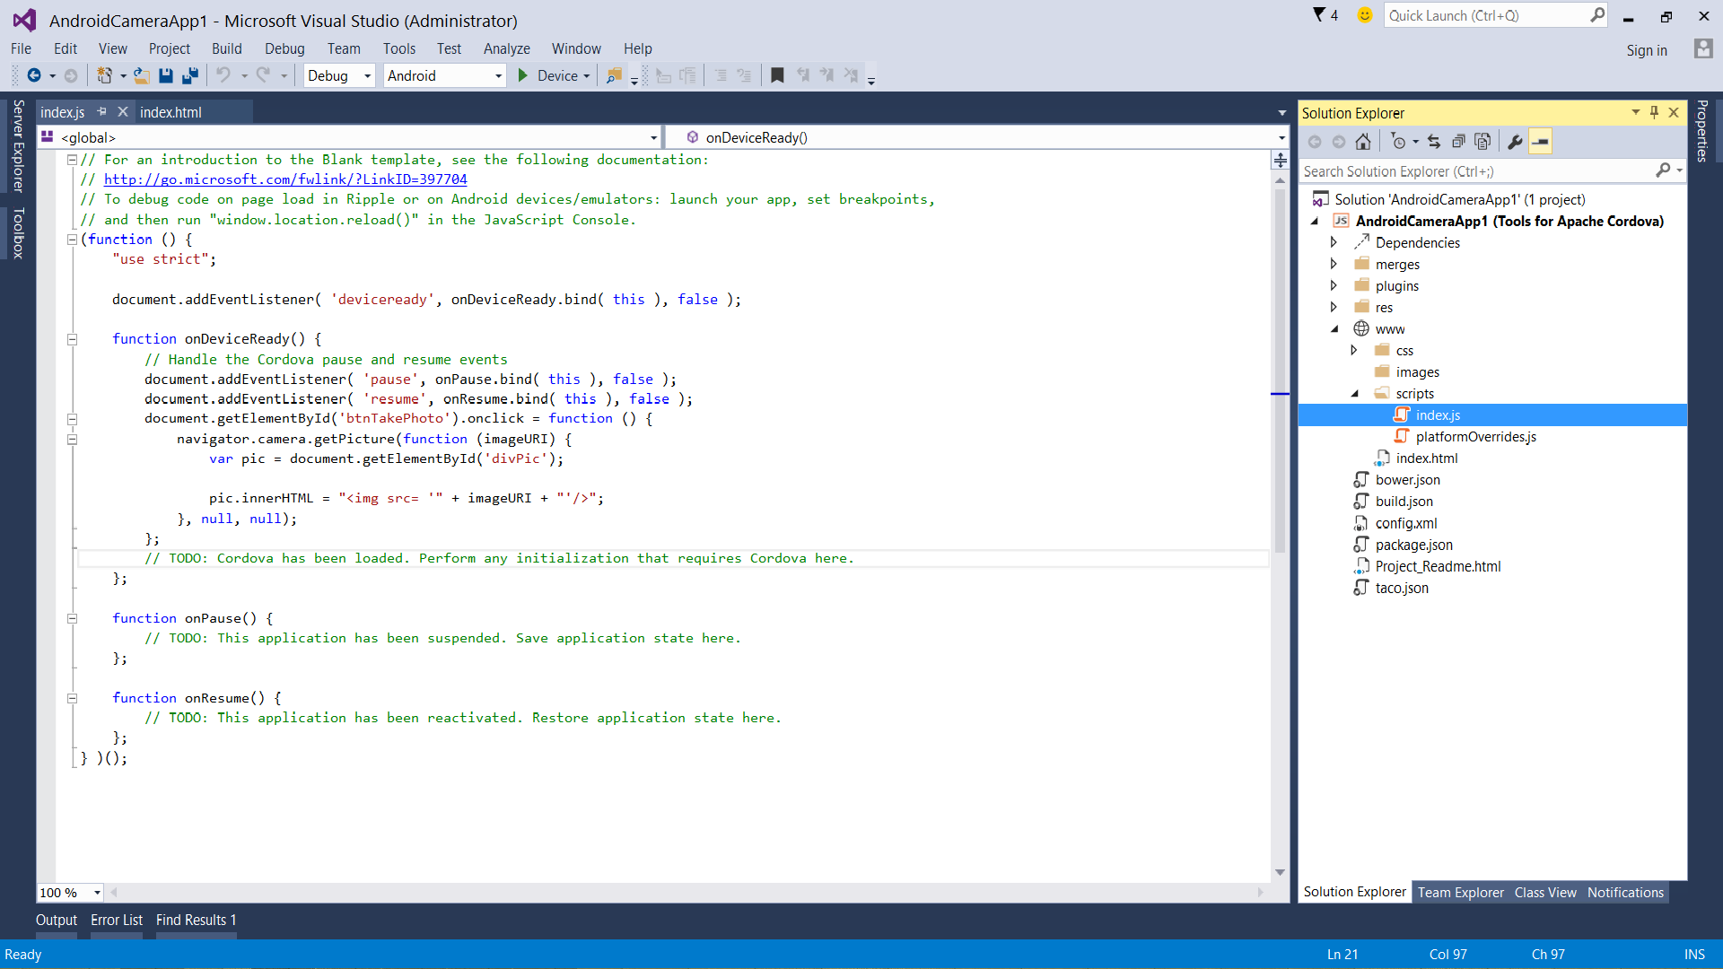Screen dimensions: 1723x969
Task: Collapse the onclick function outline region
Action: coord(72,419)
